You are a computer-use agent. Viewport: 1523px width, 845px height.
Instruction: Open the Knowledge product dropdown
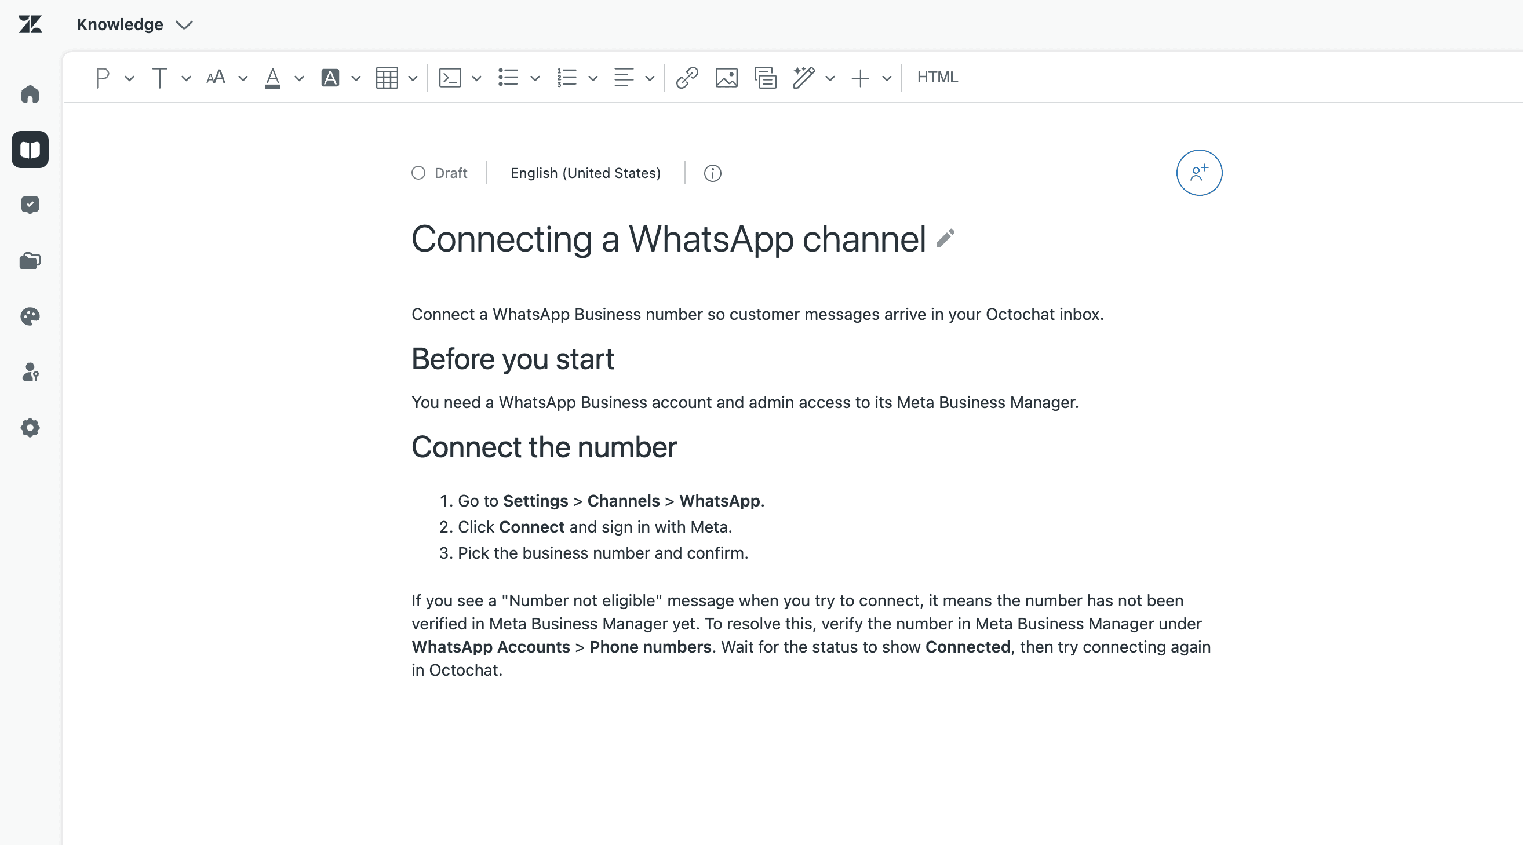[x=136, y=24]
